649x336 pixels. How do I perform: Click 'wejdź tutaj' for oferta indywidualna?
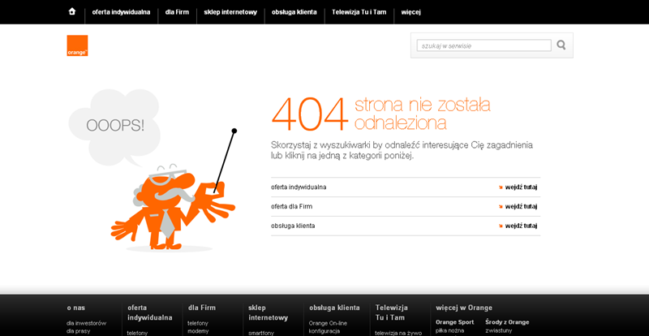518,187
